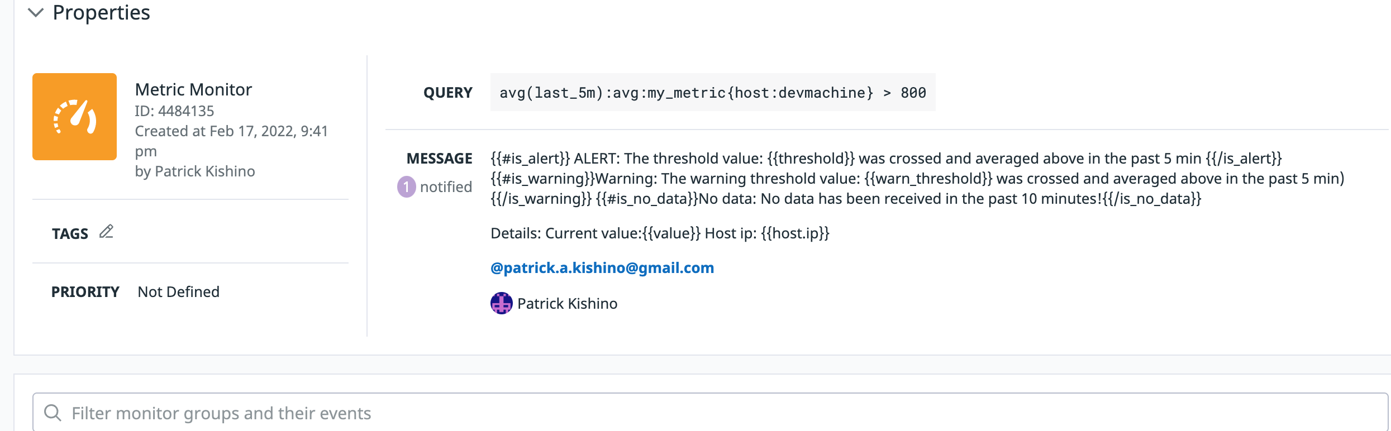Click Patrick Kishino's avatar icon
The width and height of the screenshot is (1391, 431).
pyautogui.click(x=501, y=303)
